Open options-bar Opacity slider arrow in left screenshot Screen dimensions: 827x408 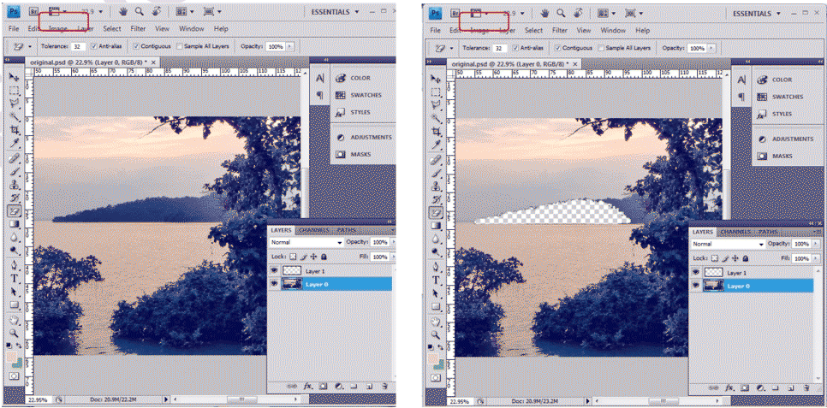coord(289,46)
